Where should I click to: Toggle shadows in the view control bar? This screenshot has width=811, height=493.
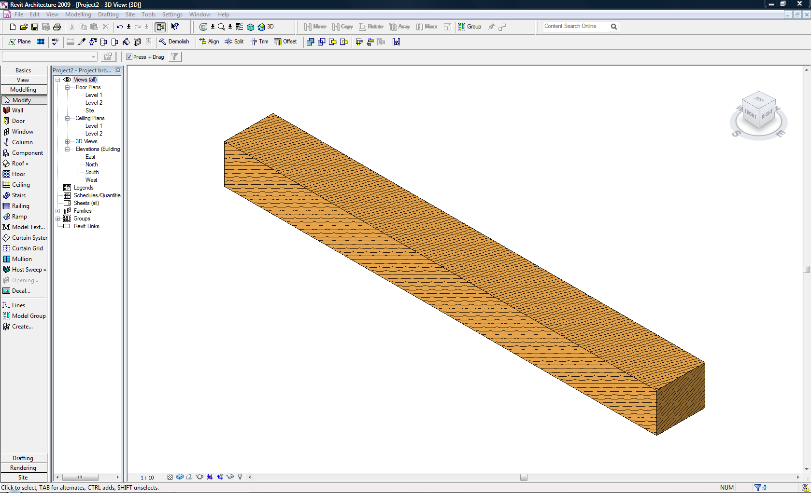pos(189,477)
